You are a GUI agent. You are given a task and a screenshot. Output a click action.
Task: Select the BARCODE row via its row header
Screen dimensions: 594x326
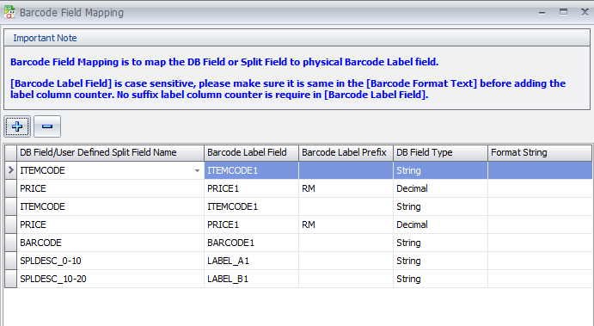tap(10, 243)
